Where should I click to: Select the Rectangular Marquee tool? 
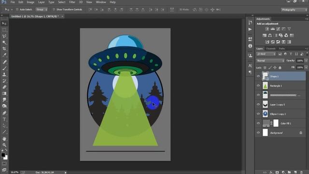pyautogui.click(x=4, y=30)
